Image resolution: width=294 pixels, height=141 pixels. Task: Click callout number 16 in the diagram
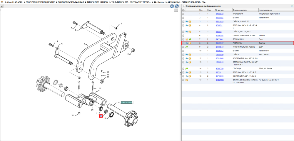click(x=72, y=115)
